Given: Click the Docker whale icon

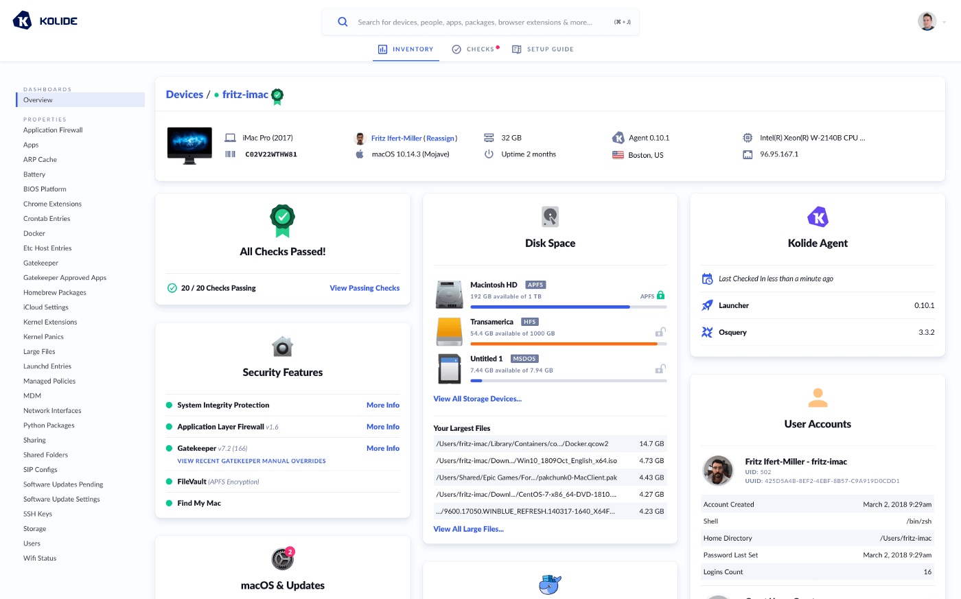Looking at the screenshot, I should (x=550, y=584).
